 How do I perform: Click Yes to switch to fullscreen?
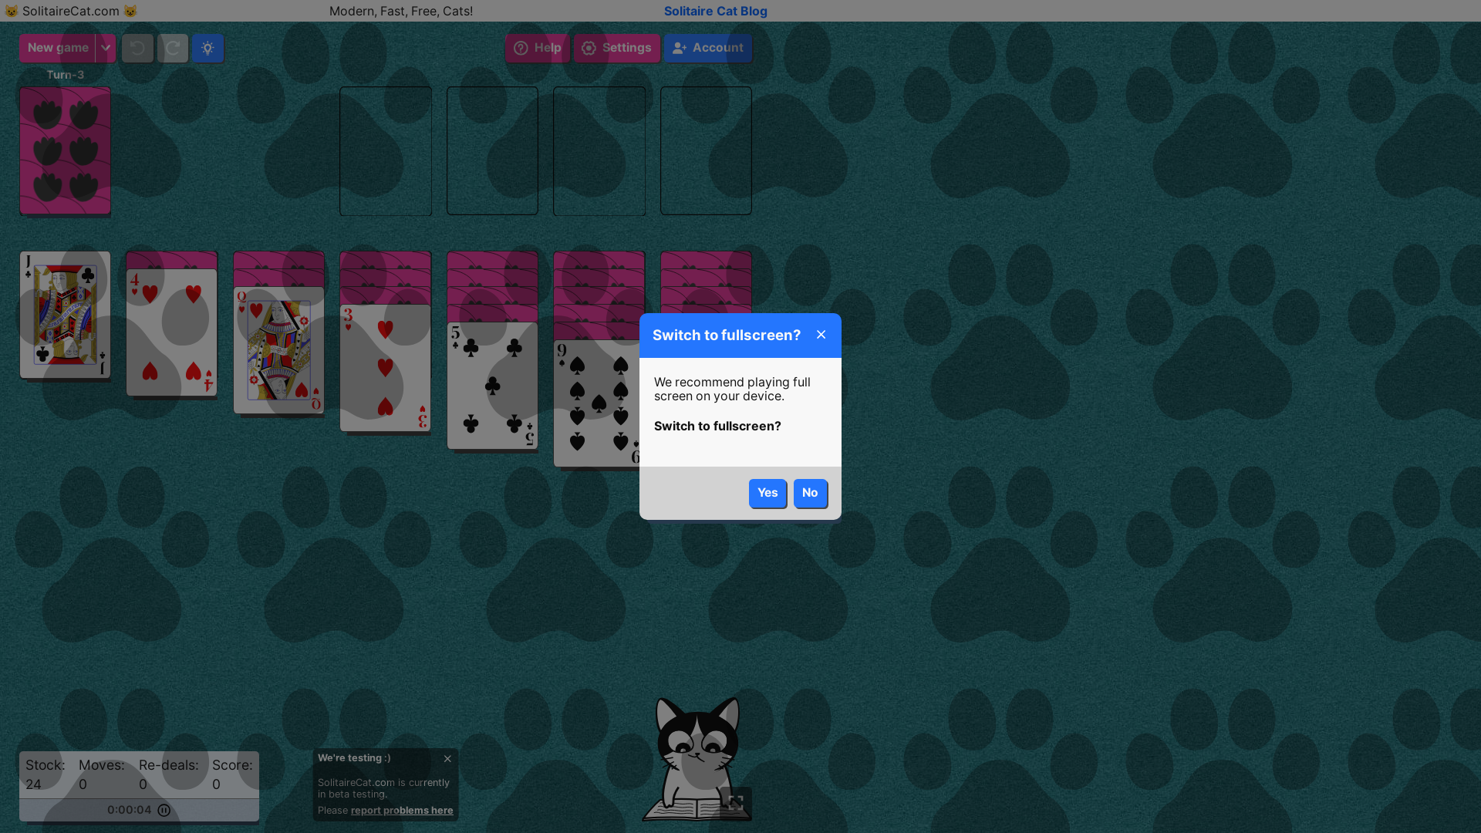[x=767, y=493]
